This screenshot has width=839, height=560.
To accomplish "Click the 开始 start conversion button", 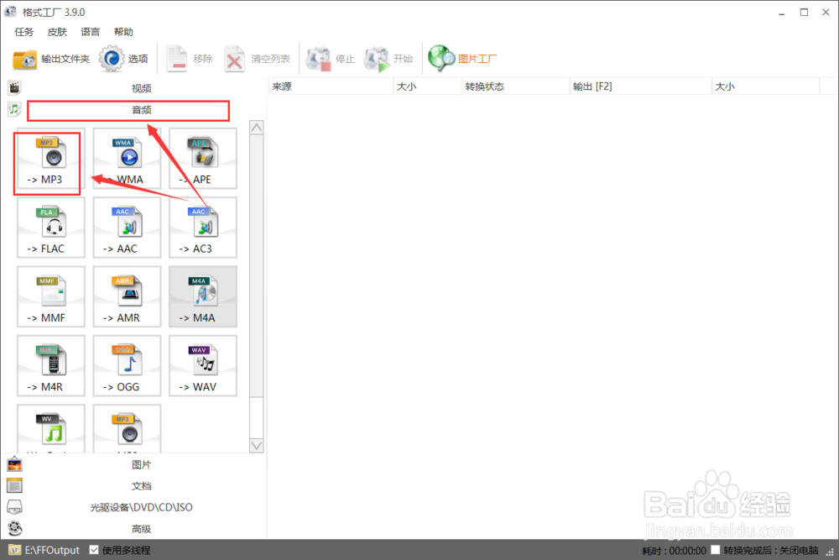I will [390, 58].
